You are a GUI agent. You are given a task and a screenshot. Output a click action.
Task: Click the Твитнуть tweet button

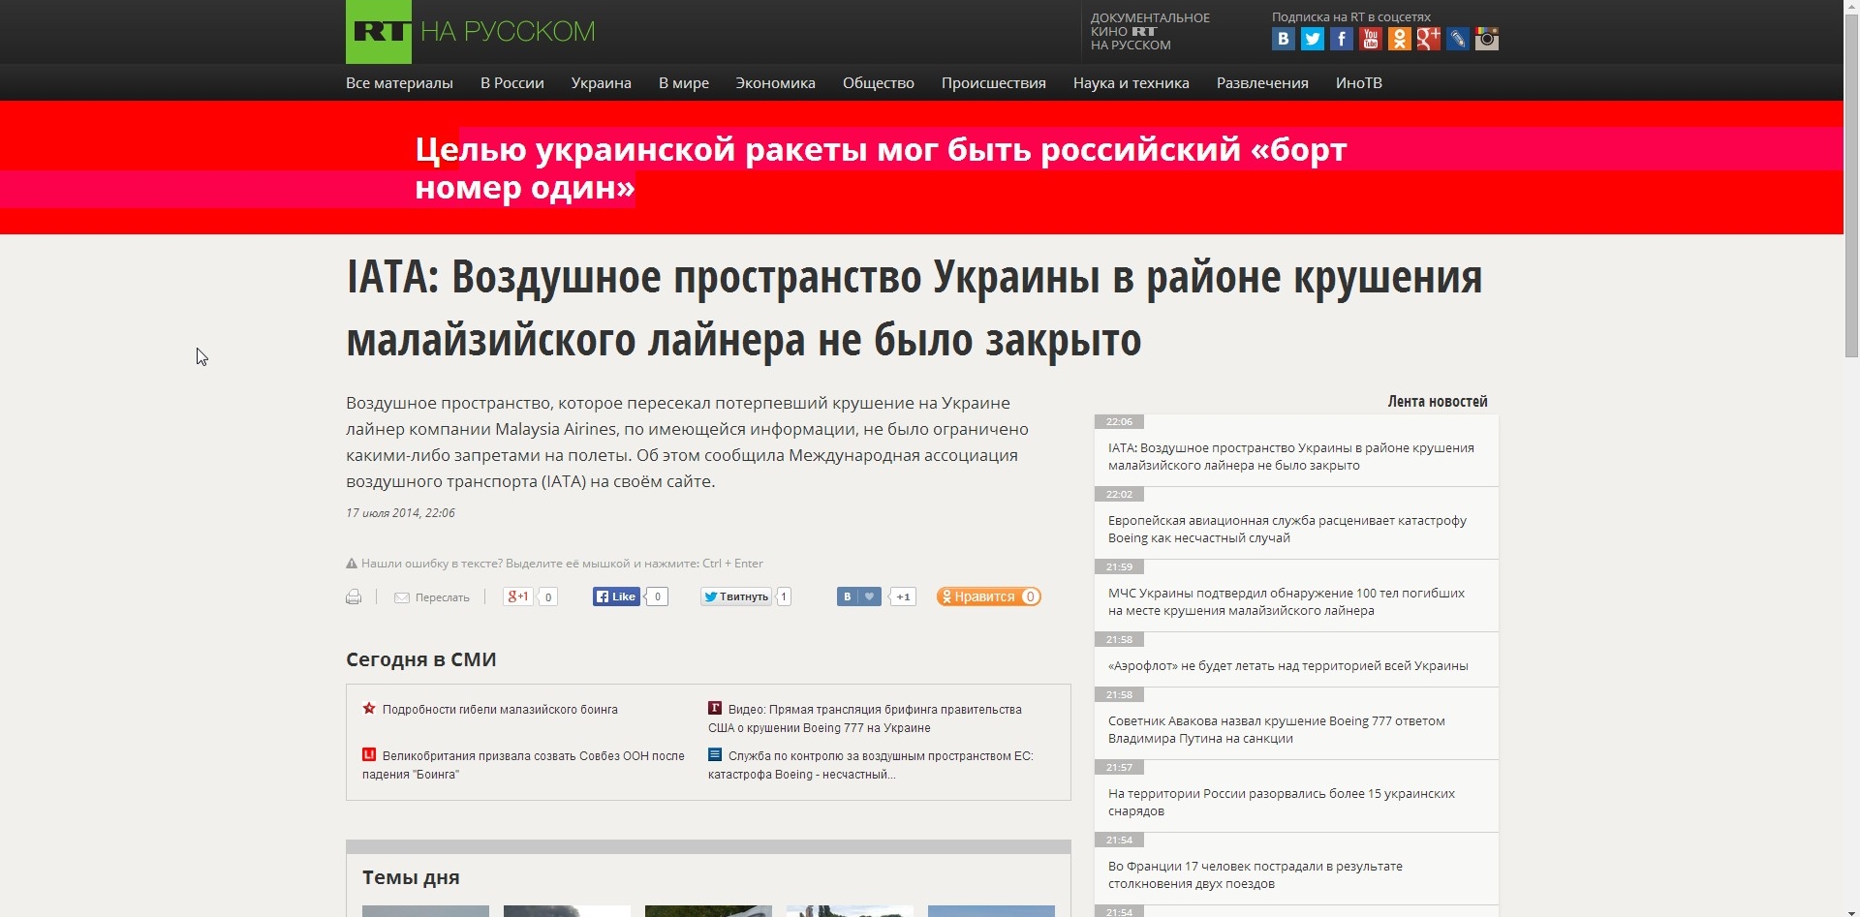(x=736, y=596)
